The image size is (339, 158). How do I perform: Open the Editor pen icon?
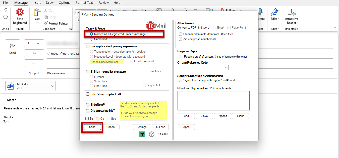coord(274,12)
